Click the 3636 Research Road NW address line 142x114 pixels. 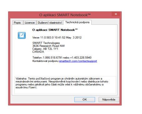coord(48,46)
